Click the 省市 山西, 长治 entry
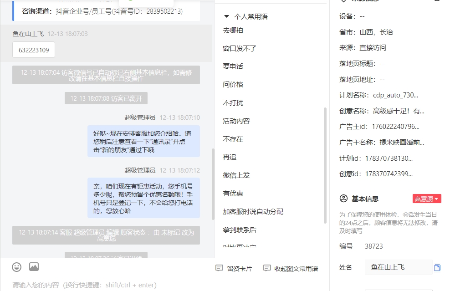 click(x=366, y=32)
